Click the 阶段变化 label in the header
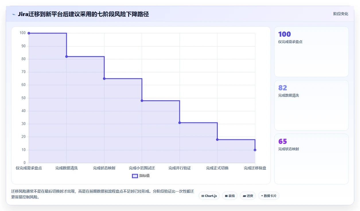Screen dimensions: 360x211 click(341, 14)
